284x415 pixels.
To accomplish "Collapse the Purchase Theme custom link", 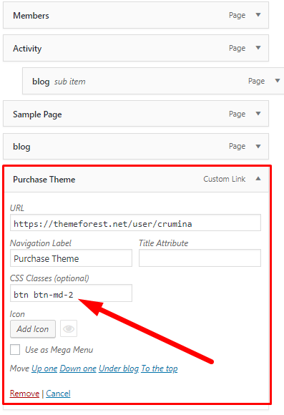I will point(258,179).
